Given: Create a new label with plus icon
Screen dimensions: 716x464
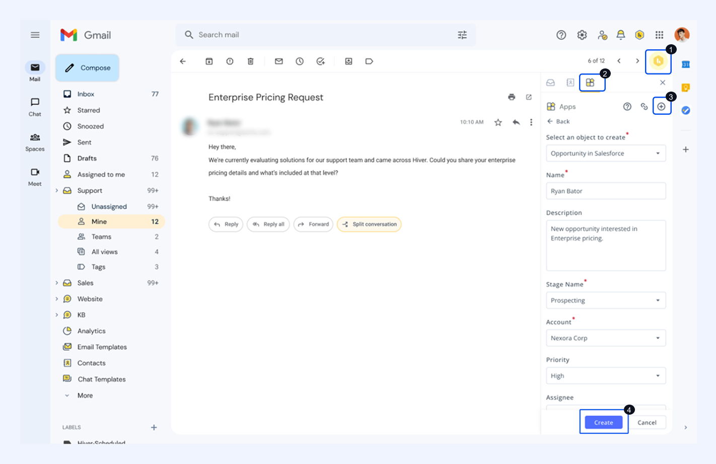Looking at the screenshot, I should (154, 427).
